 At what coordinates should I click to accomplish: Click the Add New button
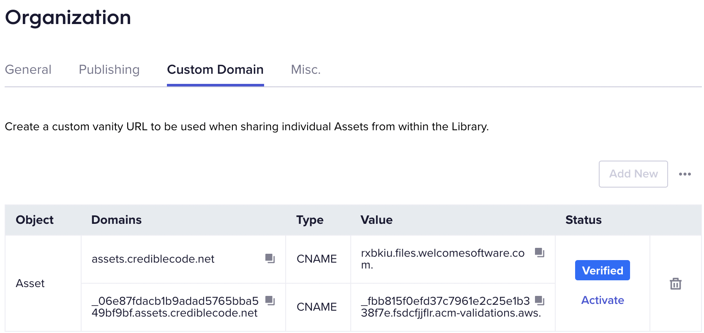pos(633,174)
